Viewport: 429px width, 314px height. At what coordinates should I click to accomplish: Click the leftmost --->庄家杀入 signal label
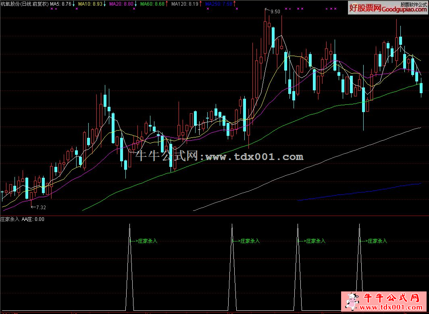coord(144,241)
